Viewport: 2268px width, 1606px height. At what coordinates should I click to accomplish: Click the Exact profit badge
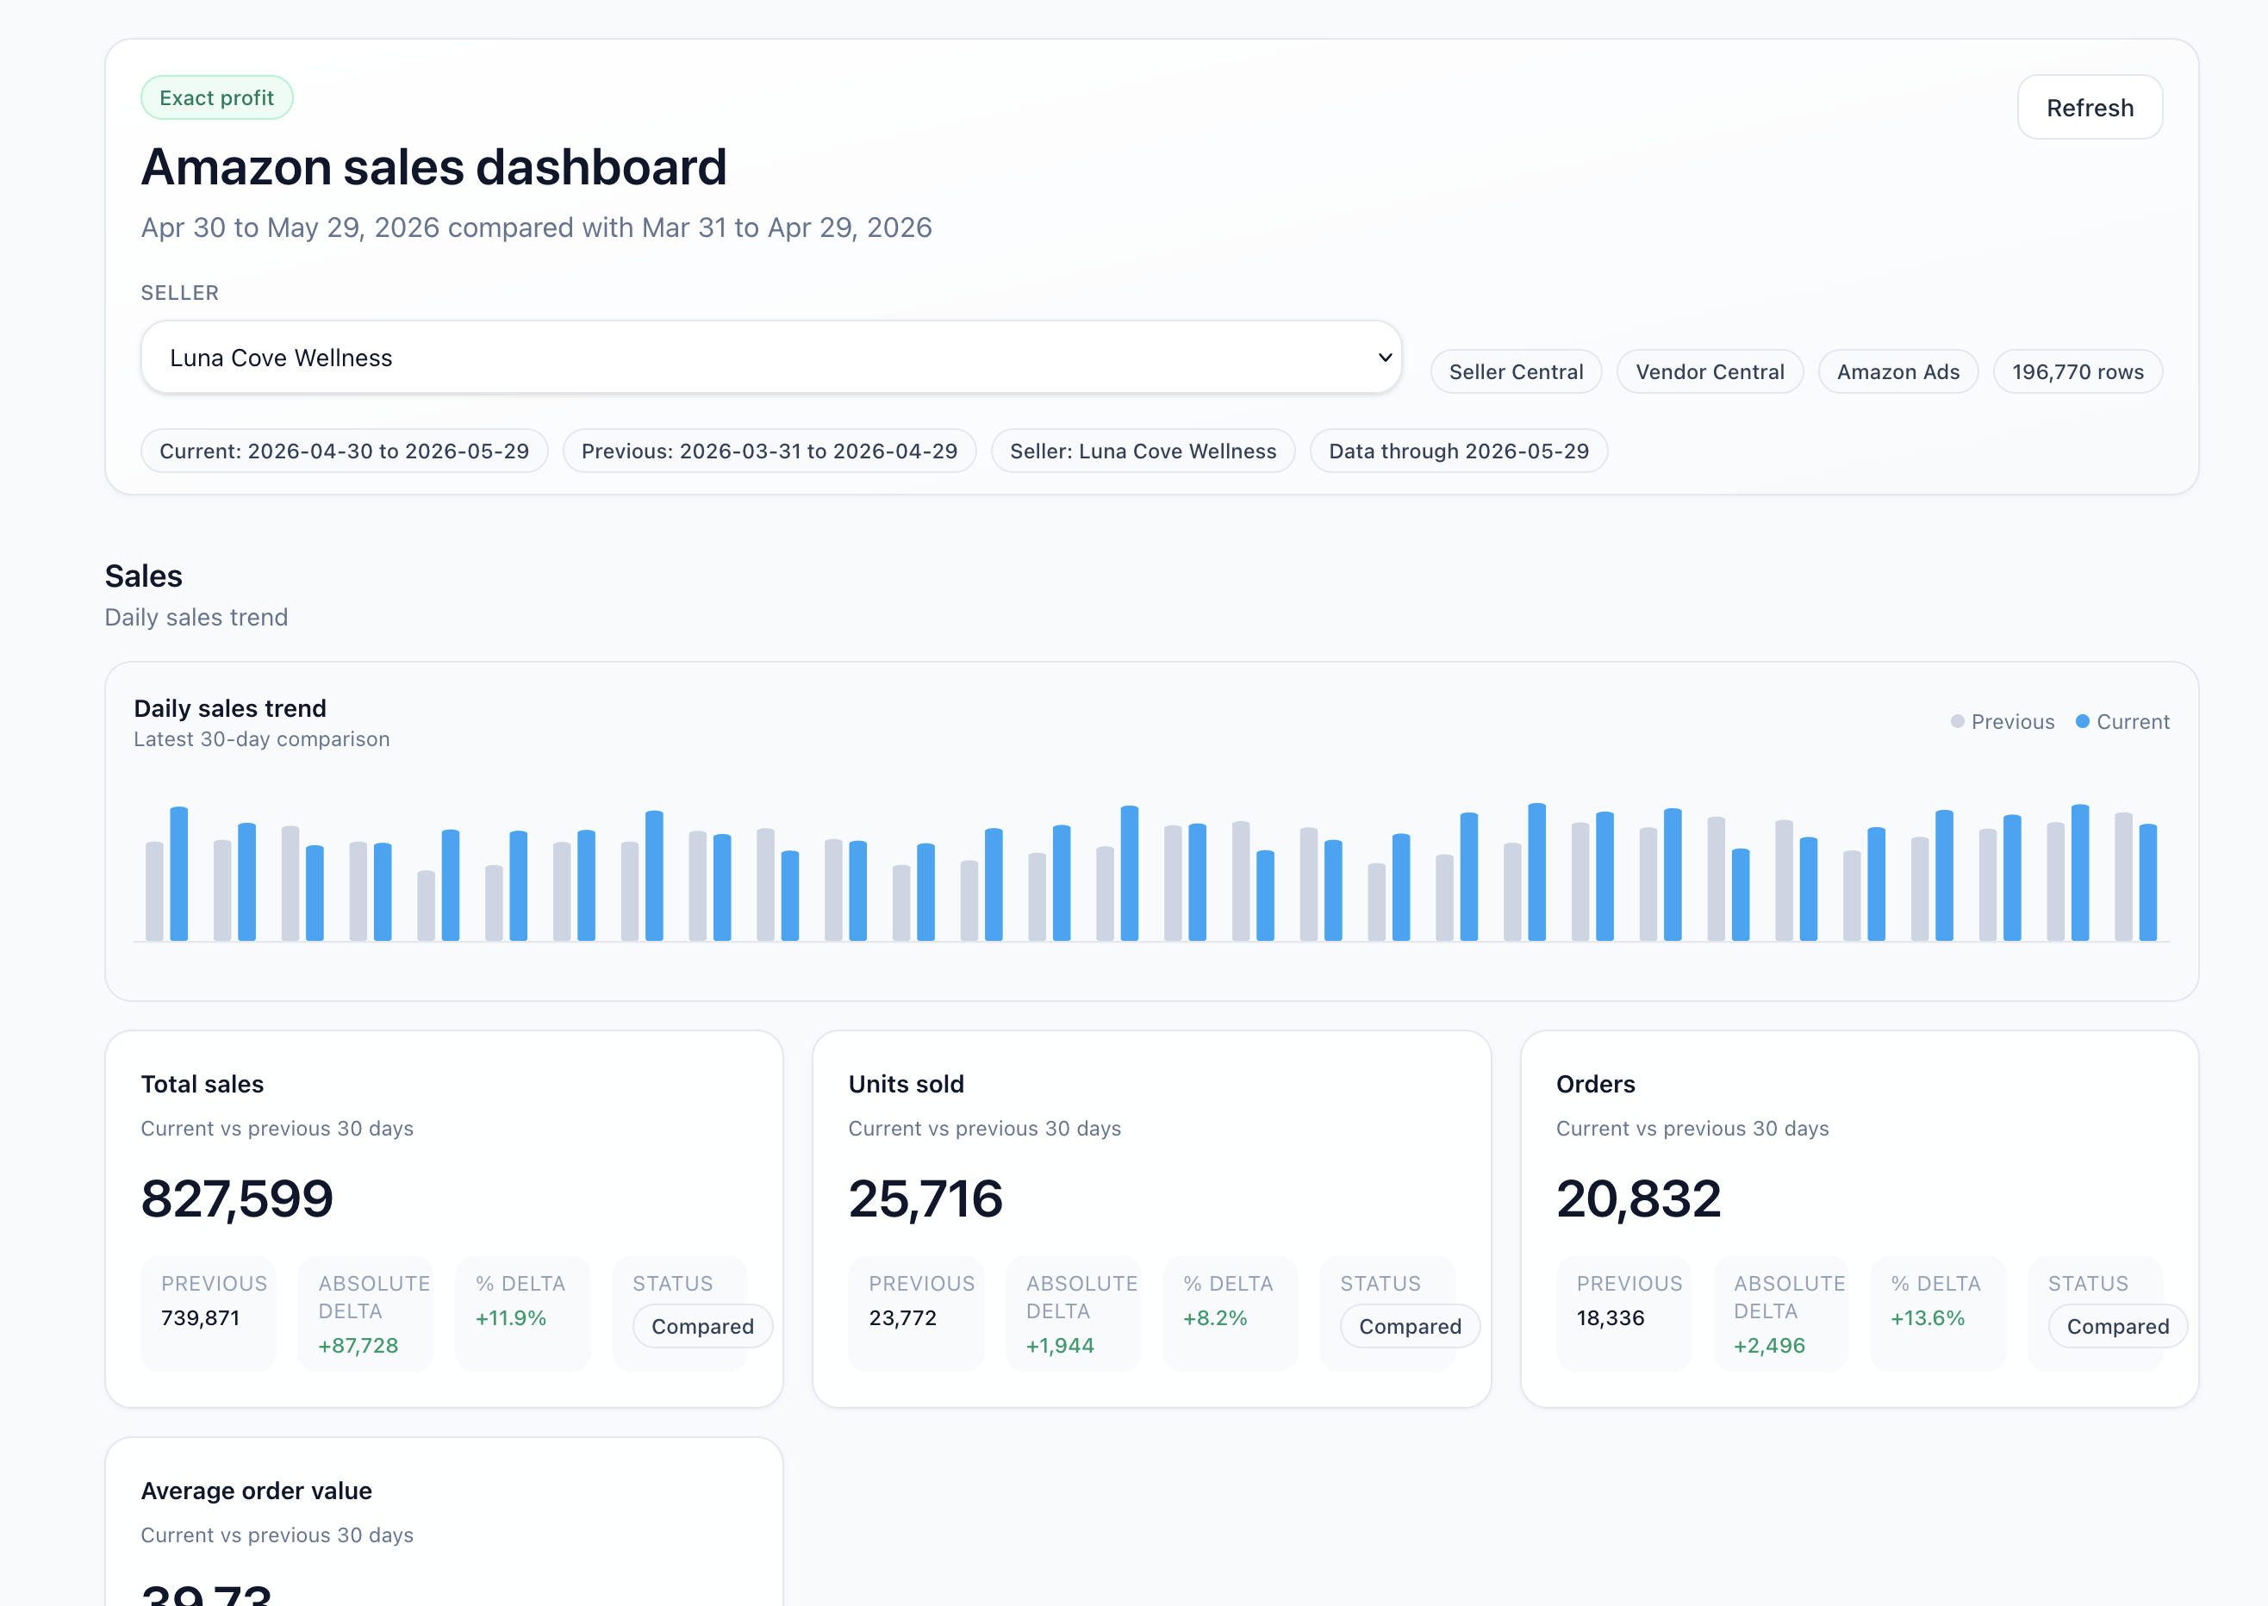216,98
